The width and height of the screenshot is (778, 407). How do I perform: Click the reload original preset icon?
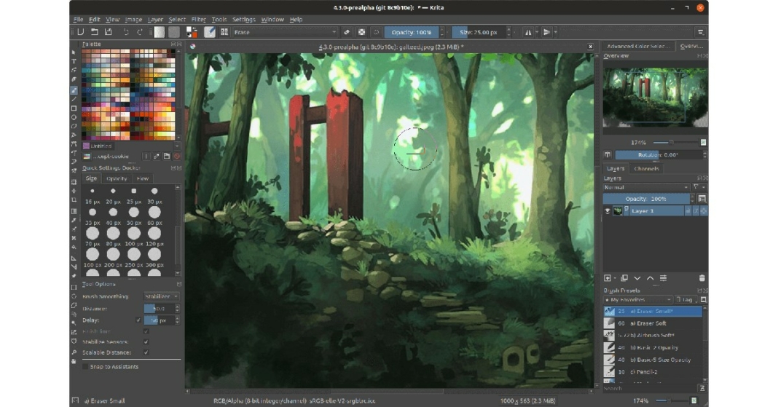[x=376, y=32]
